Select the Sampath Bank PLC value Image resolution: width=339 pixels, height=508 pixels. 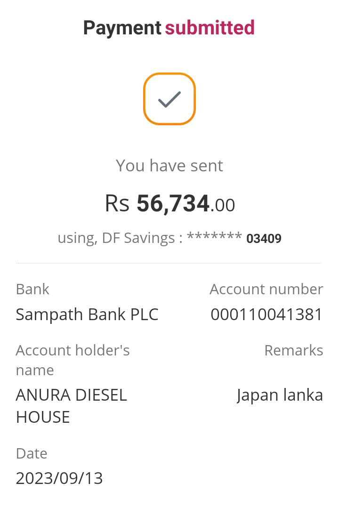tap(87, 314)
